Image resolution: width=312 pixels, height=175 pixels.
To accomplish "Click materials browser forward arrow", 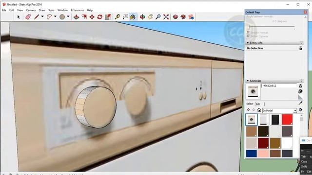I will [253, 110].
